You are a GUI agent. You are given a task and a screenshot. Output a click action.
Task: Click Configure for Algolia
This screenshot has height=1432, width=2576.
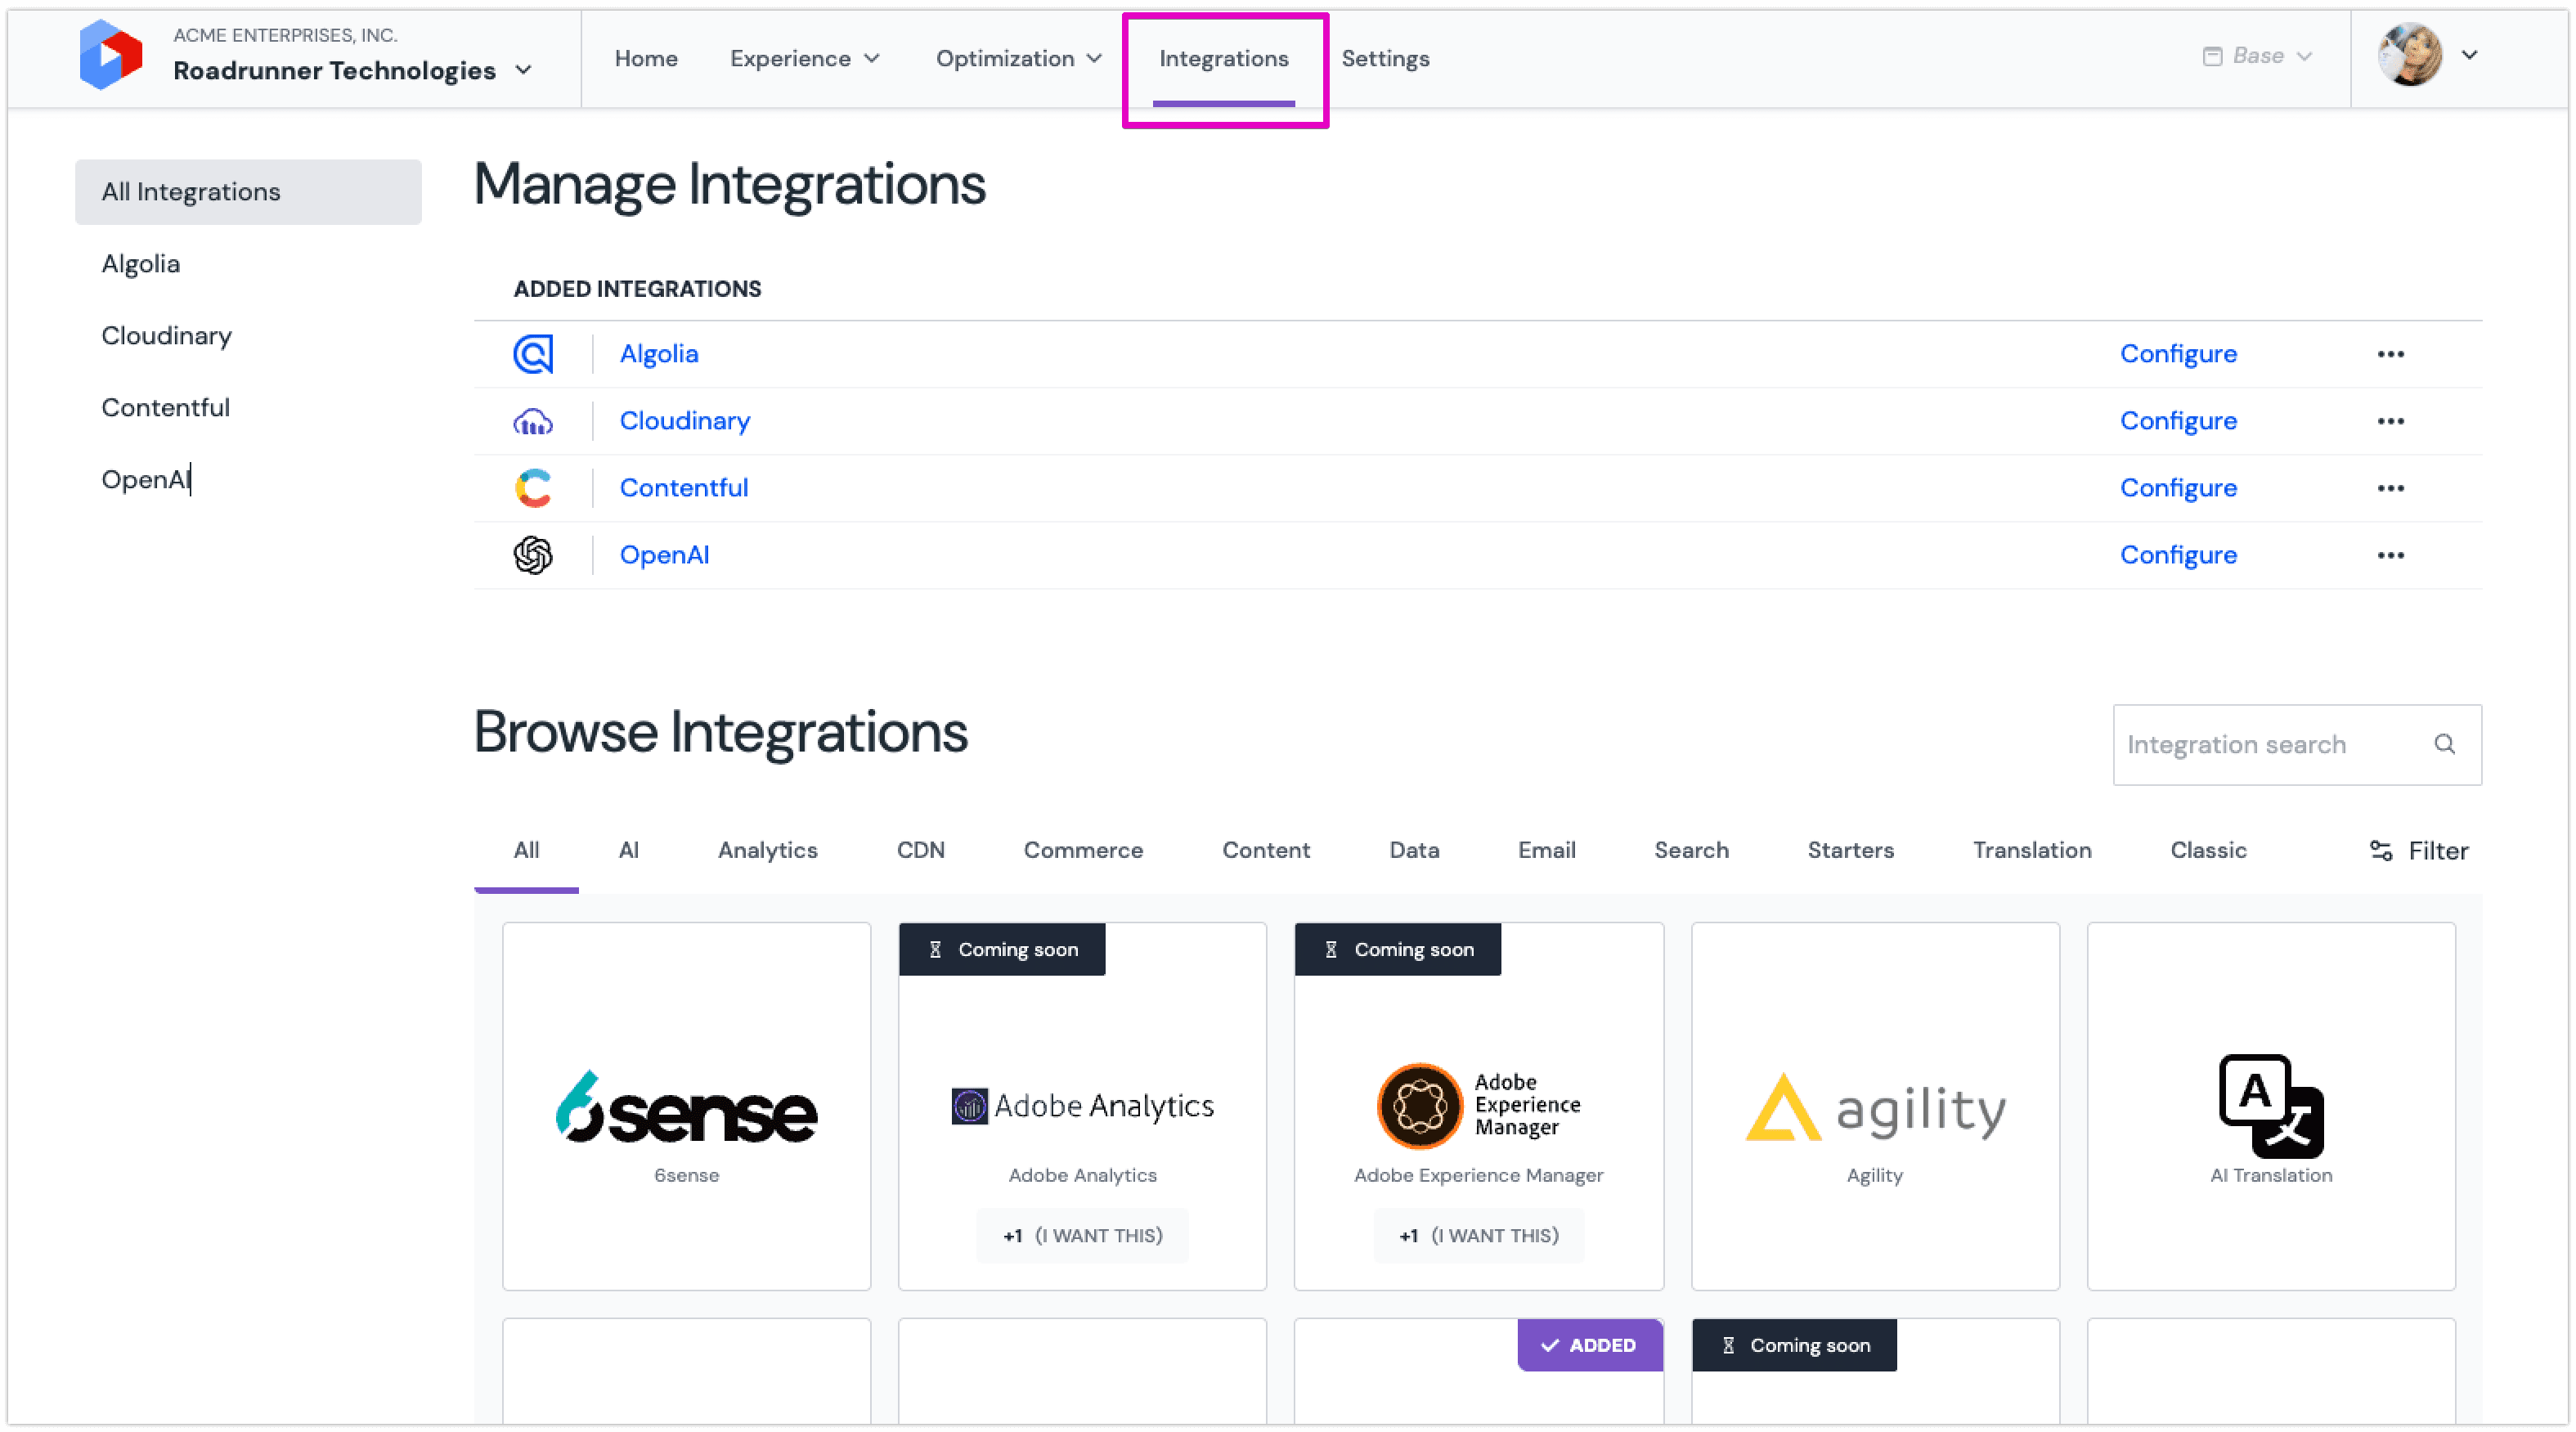pos(2178,354)
